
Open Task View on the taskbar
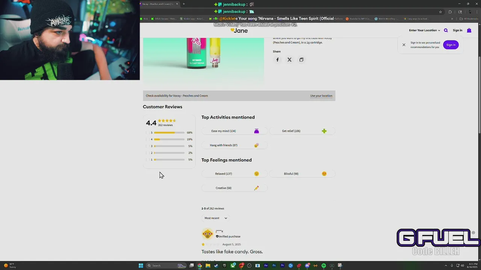192,265
